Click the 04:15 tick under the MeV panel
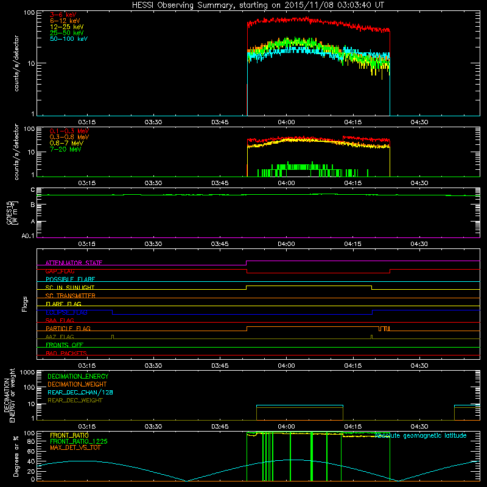 [x=353, y=183]
